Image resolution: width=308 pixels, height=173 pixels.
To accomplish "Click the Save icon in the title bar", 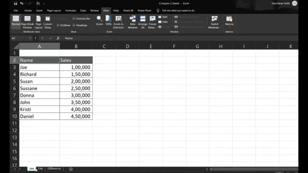I will click(15, 3).
